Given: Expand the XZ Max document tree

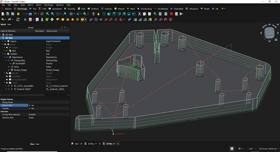Looking at the screenshot, I should [x=1, y=35].
